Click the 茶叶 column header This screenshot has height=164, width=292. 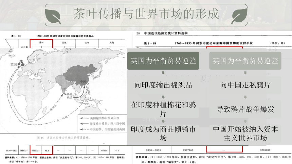coord(41,43)
